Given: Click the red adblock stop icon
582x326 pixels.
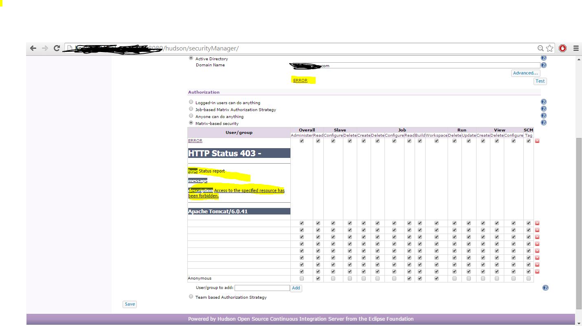Looking at the screenshot, I should (563, 48).
